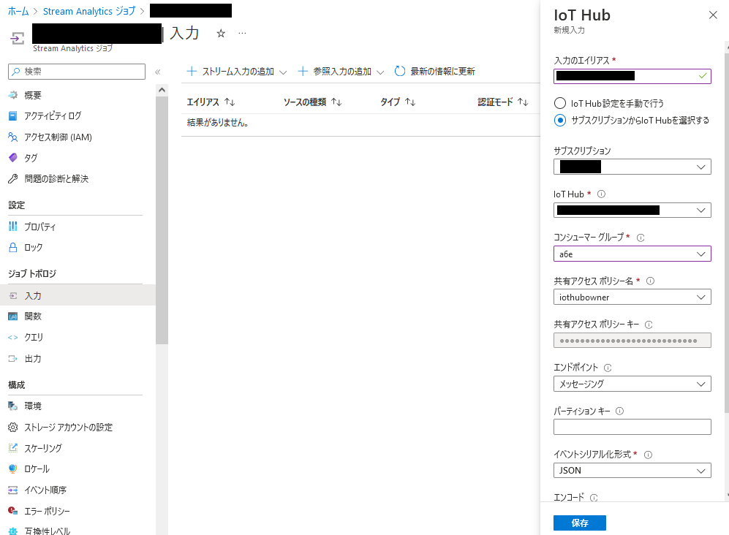Click the left navigation vertical scrollbar
This screenshot has width=729, height=535.
pos(162,219)
